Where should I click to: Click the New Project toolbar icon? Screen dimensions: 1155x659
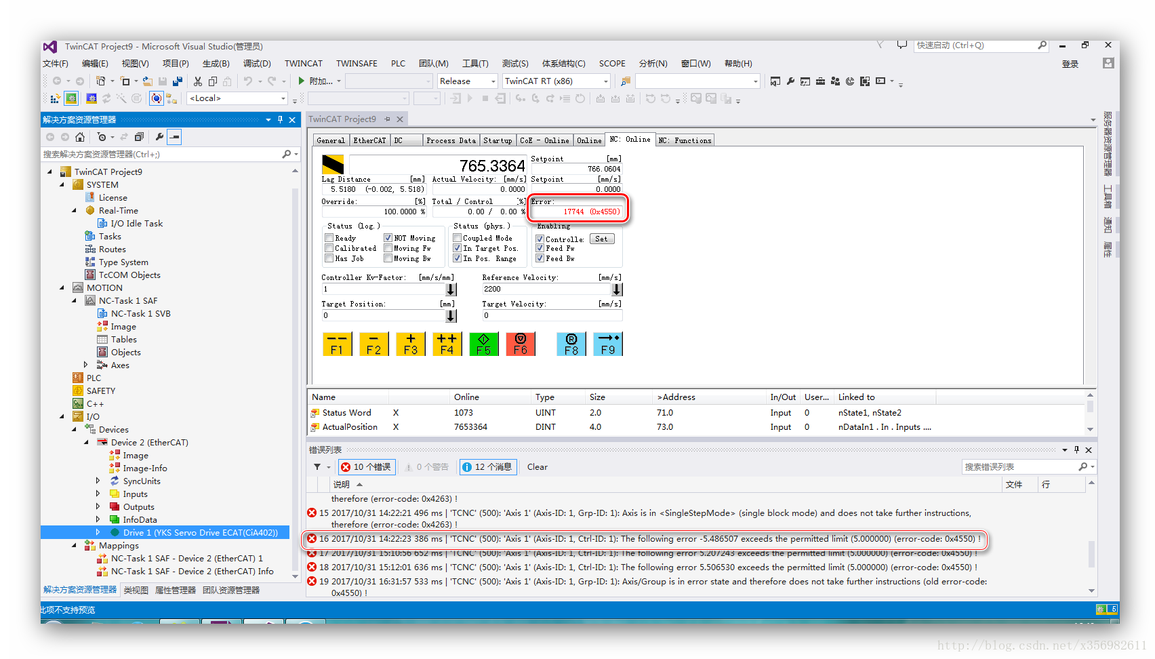(x=100, y=81)
